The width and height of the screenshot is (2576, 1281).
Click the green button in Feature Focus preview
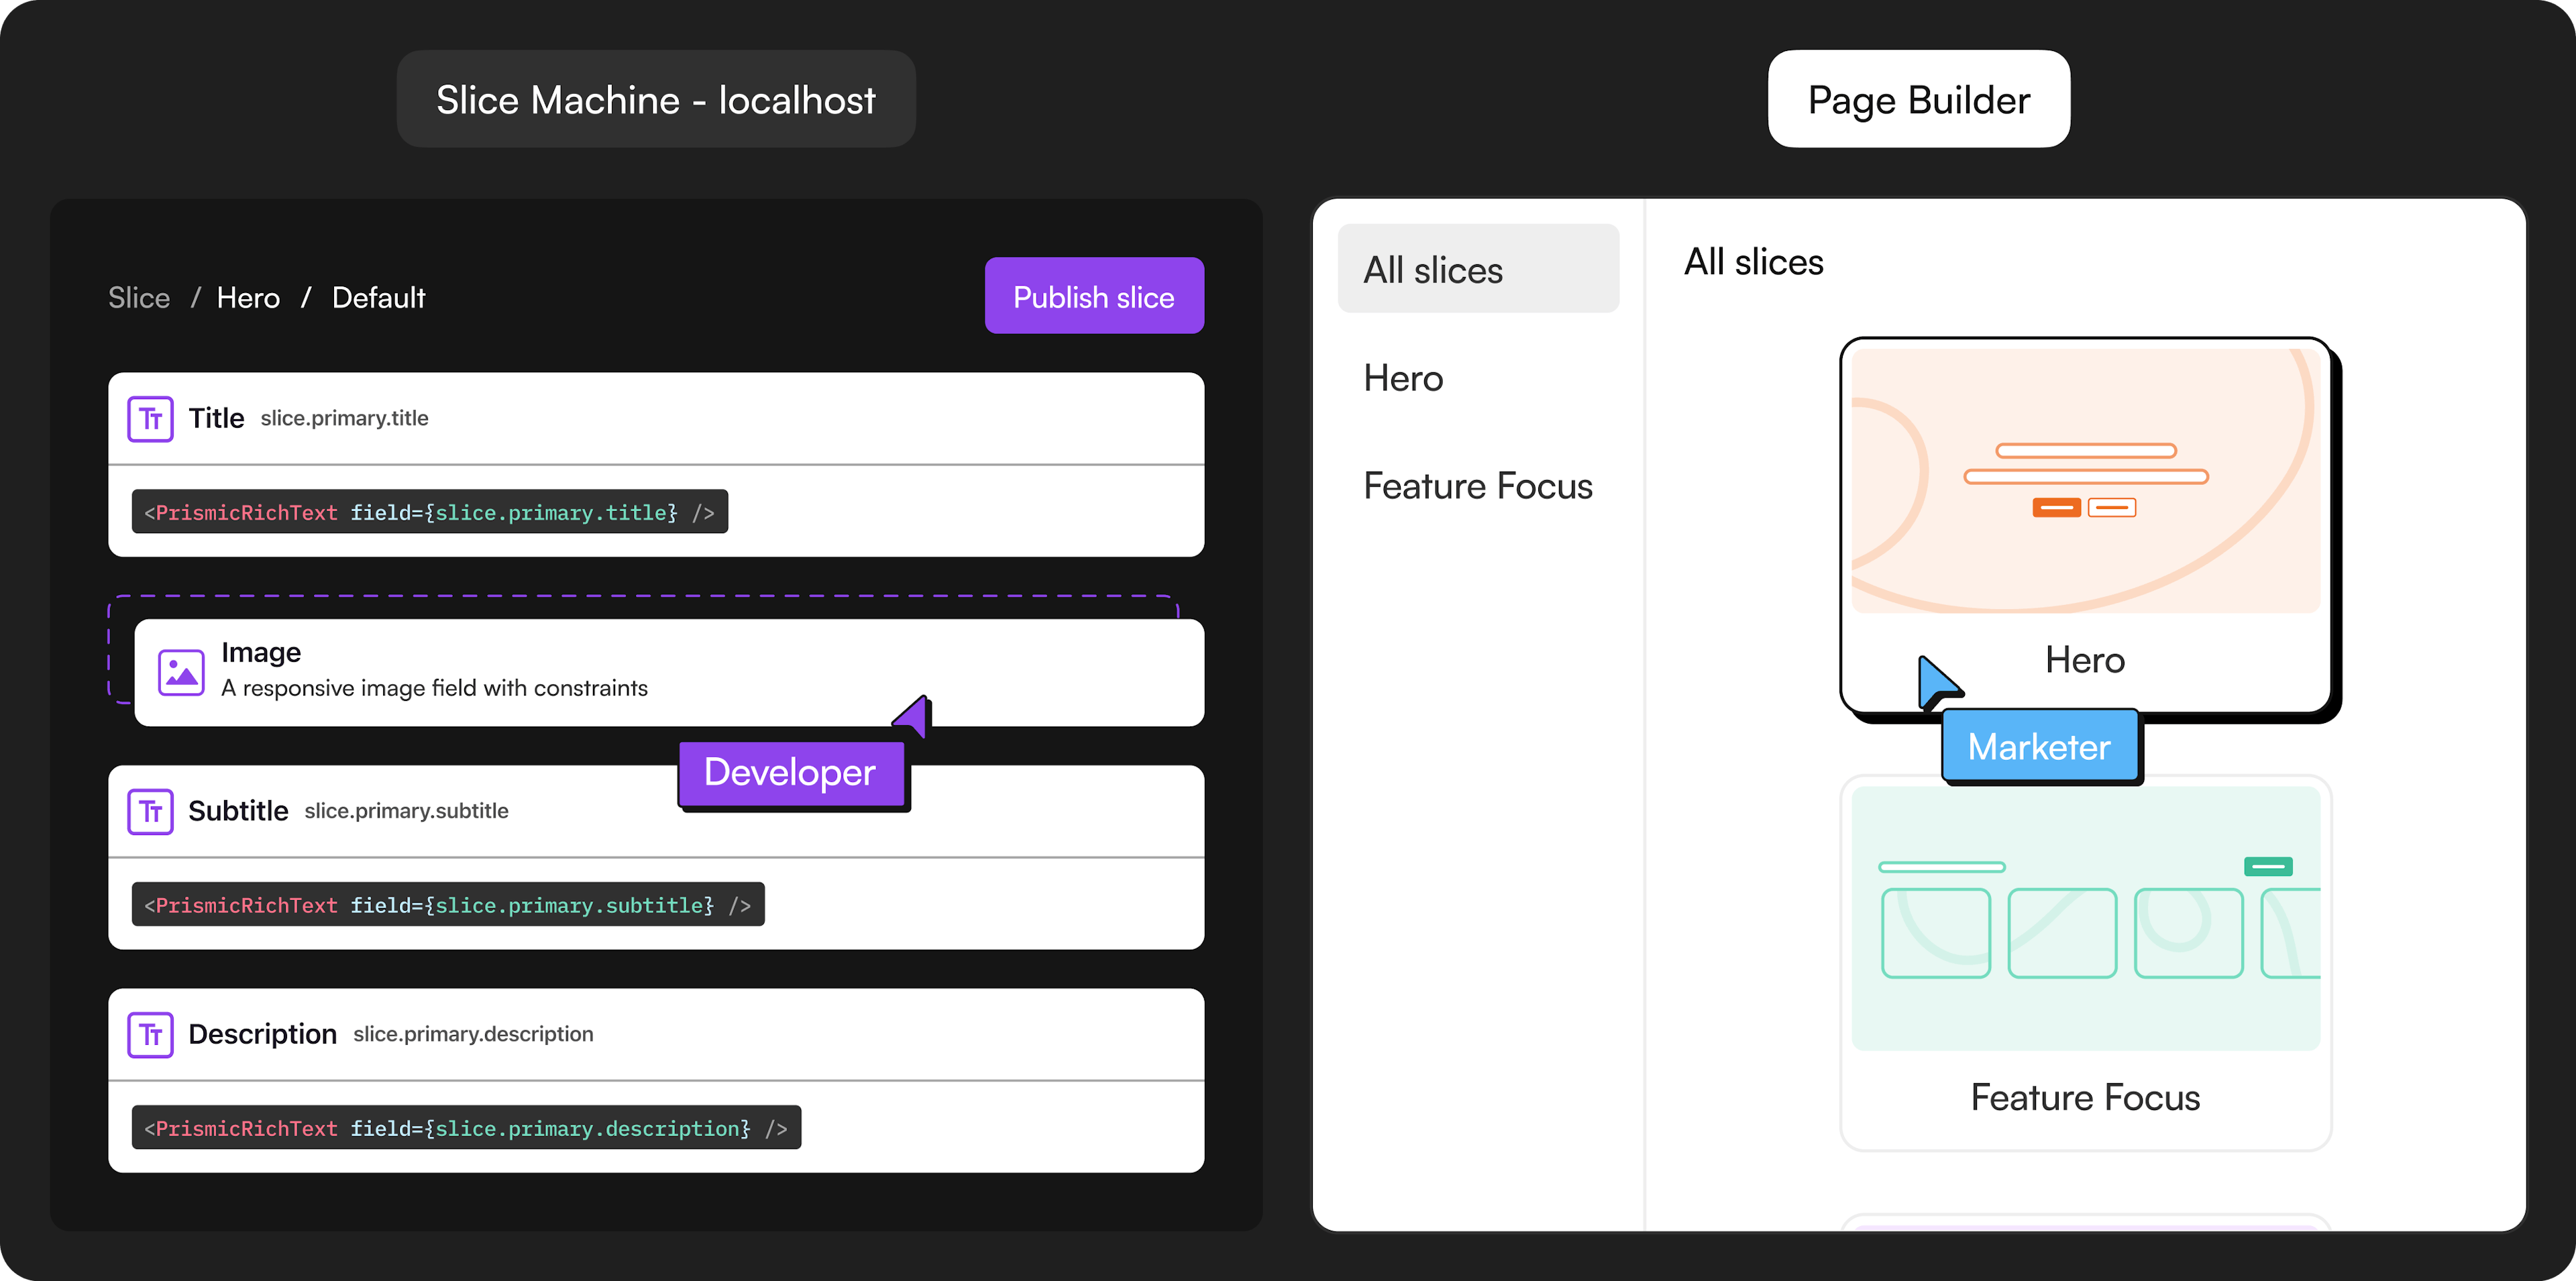pyautogui.click(x=2267, y=866)
